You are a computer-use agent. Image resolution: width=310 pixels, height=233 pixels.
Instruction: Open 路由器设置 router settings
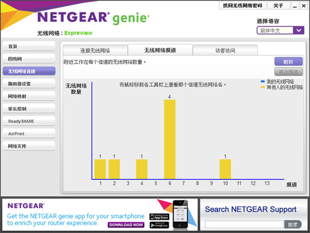point(29,84)
